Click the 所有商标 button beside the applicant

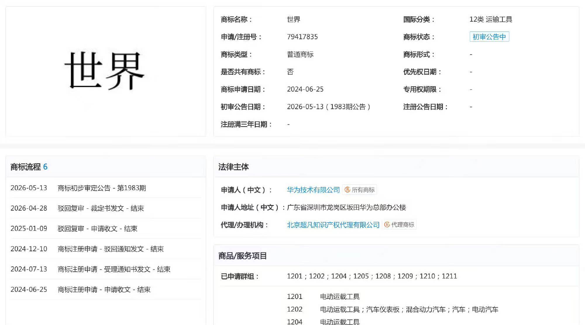pyautogui.click(x=359, y=190)
